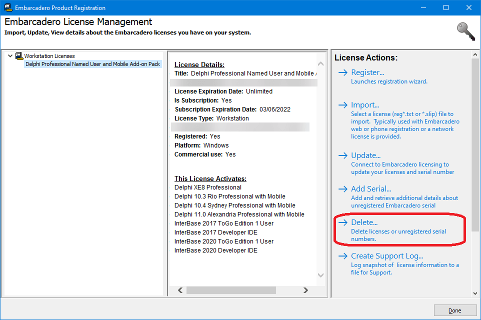481x320 pixels.
Task: Click 'Commercial use: Yes' text
Action: point(205,154)
